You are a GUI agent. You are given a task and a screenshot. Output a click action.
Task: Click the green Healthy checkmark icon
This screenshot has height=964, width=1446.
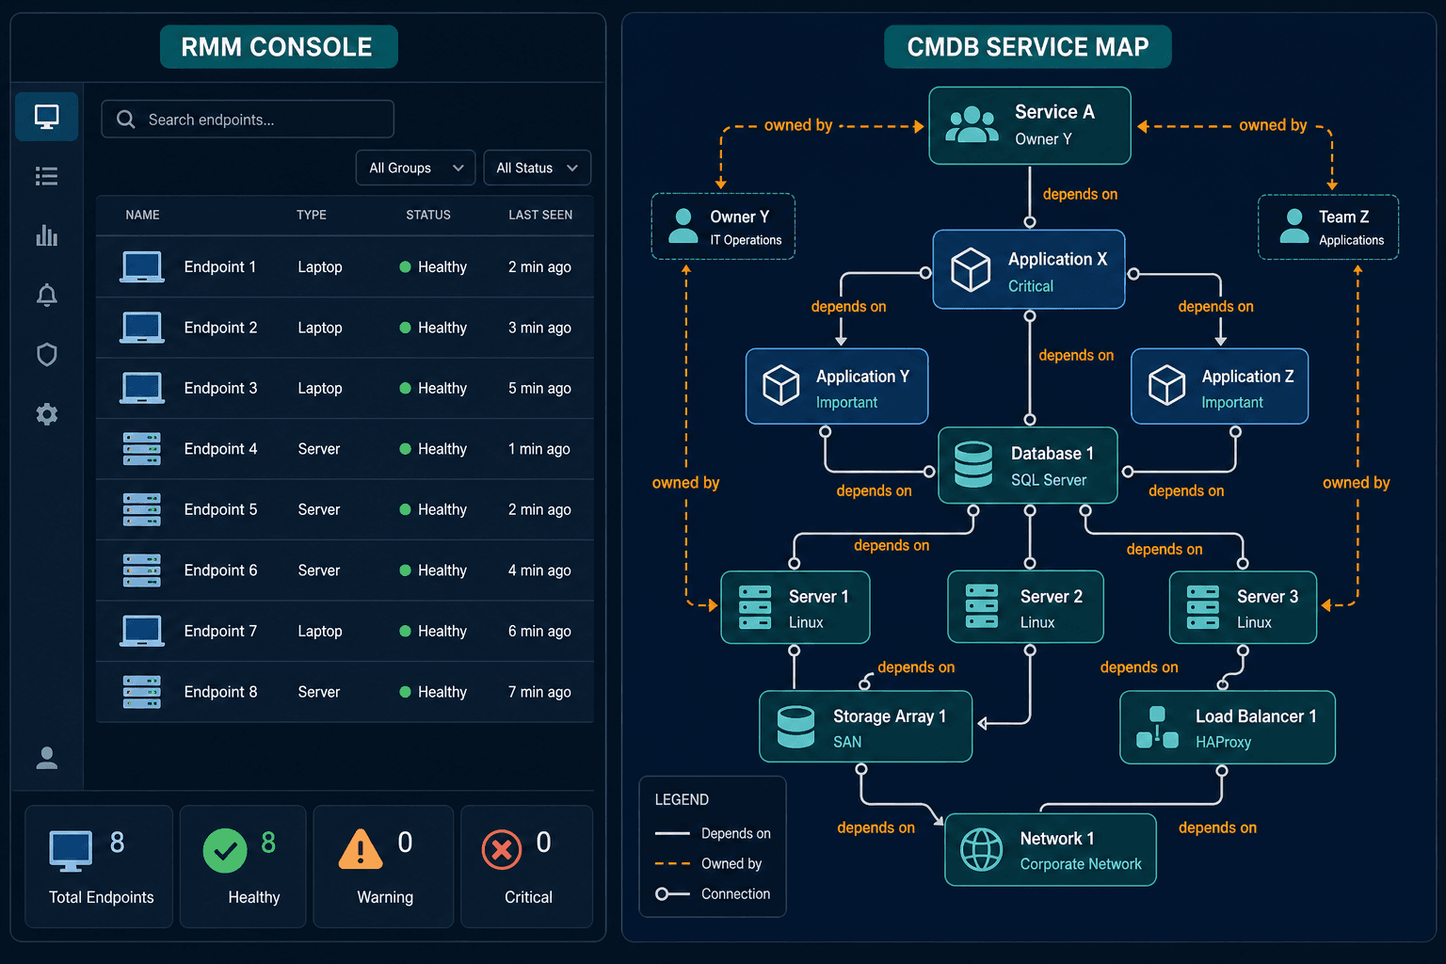(x=225, y=851)
